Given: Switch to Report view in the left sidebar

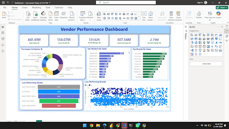Looking at the screenshot, I should click(3, 27).
